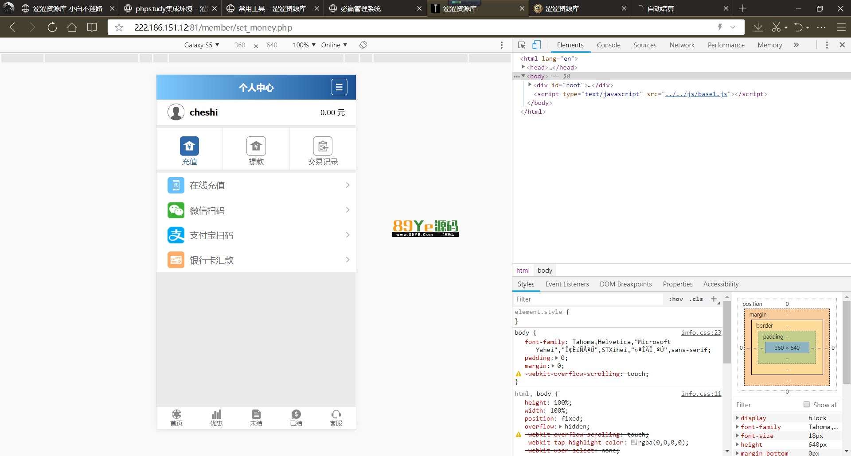This screenshot has height=456, width=851.
Task: Open the 交易记录 transaction records icon
Action: click(323, 146)
